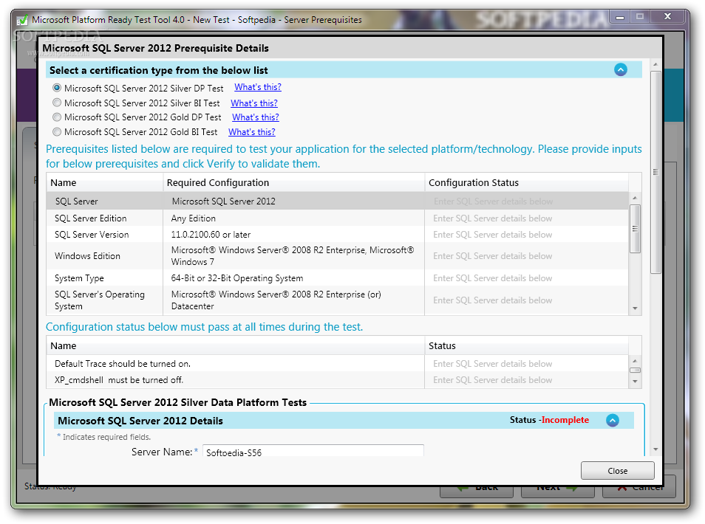The image size is (705, 524).
Task: Click the 11.0.2100.60 or later cell
Action: pos(293,235)
